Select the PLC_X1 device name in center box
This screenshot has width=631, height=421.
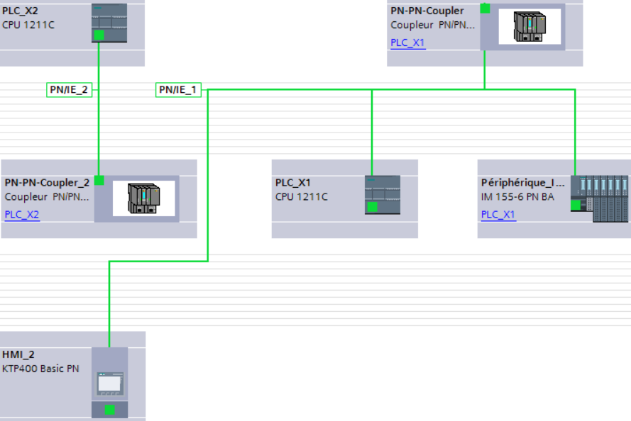pos(293,183)
